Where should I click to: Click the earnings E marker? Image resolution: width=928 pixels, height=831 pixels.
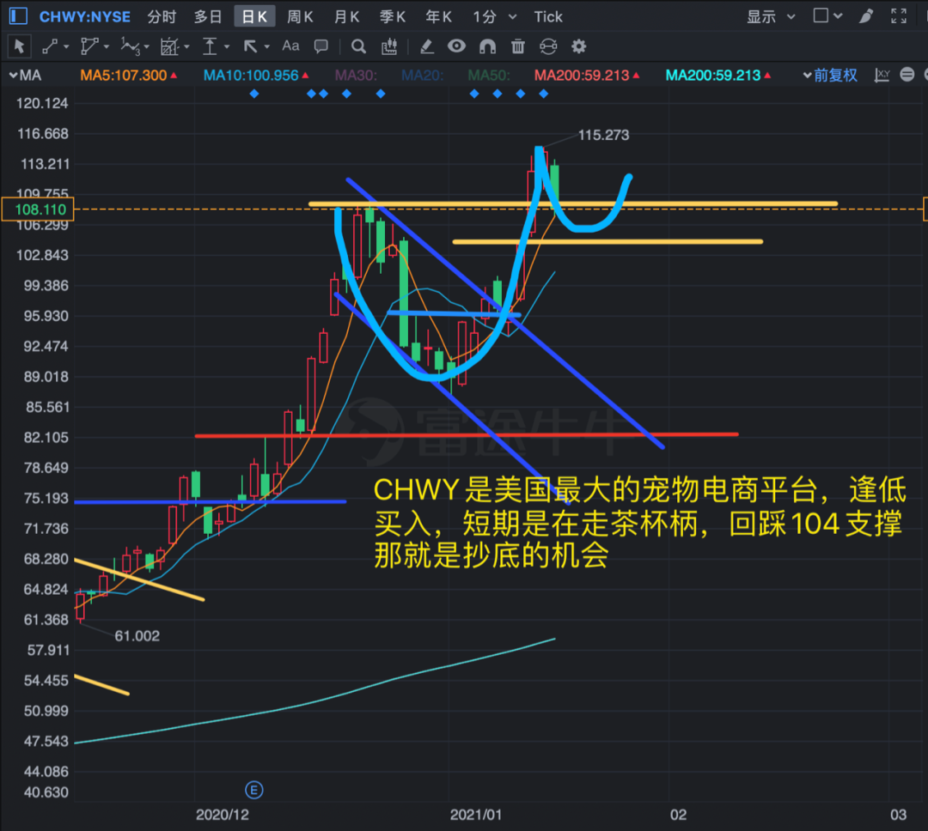tap(253, 790)
